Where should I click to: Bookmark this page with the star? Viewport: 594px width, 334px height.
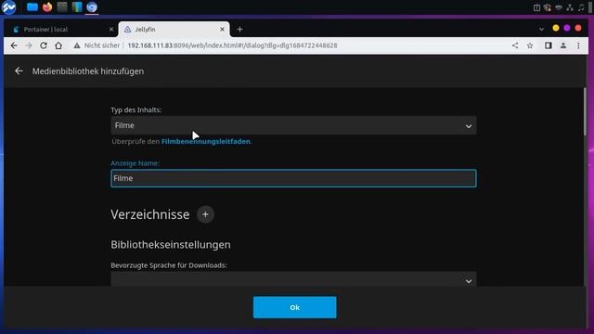click(530, 45)
